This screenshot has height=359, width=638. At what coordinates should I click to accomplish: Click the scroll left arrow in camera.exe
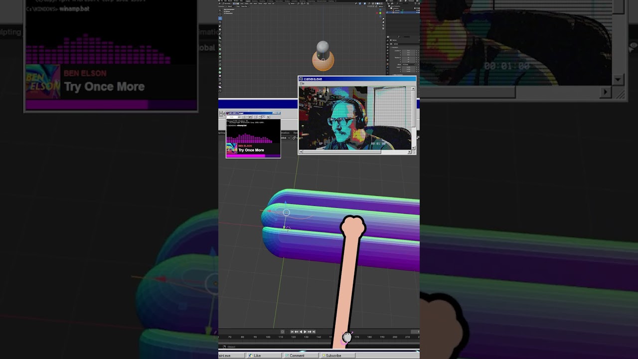click(x=301, y=152)
